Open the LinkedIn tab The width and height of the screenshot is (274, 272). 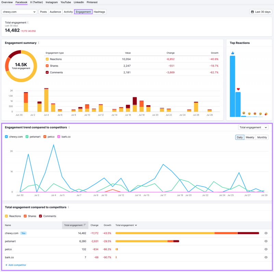(79, 2)
